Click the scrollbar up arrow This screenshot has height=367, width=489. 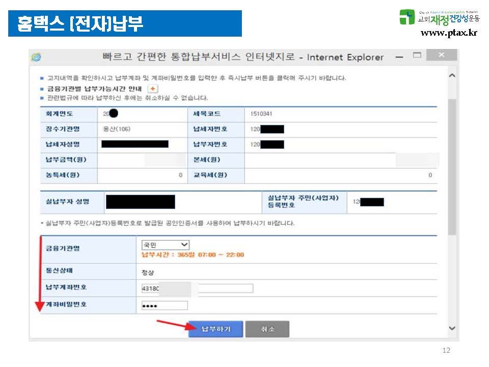coord(451,76)
